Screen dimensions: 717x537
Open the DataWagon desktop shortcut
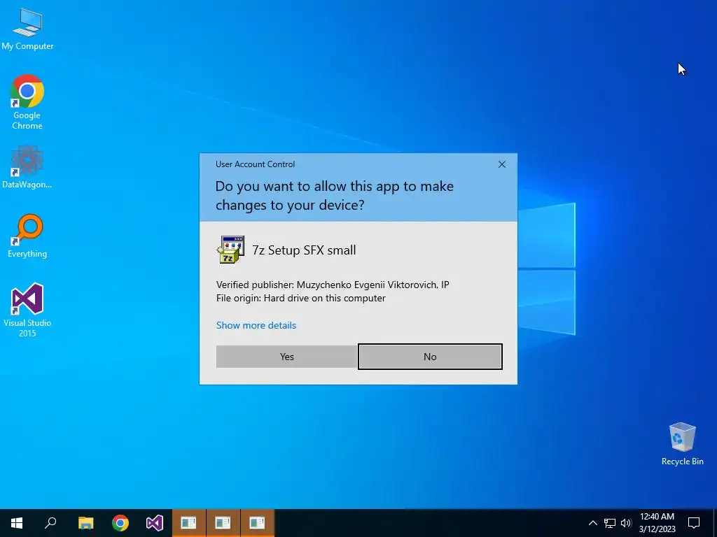pos(27,166)
